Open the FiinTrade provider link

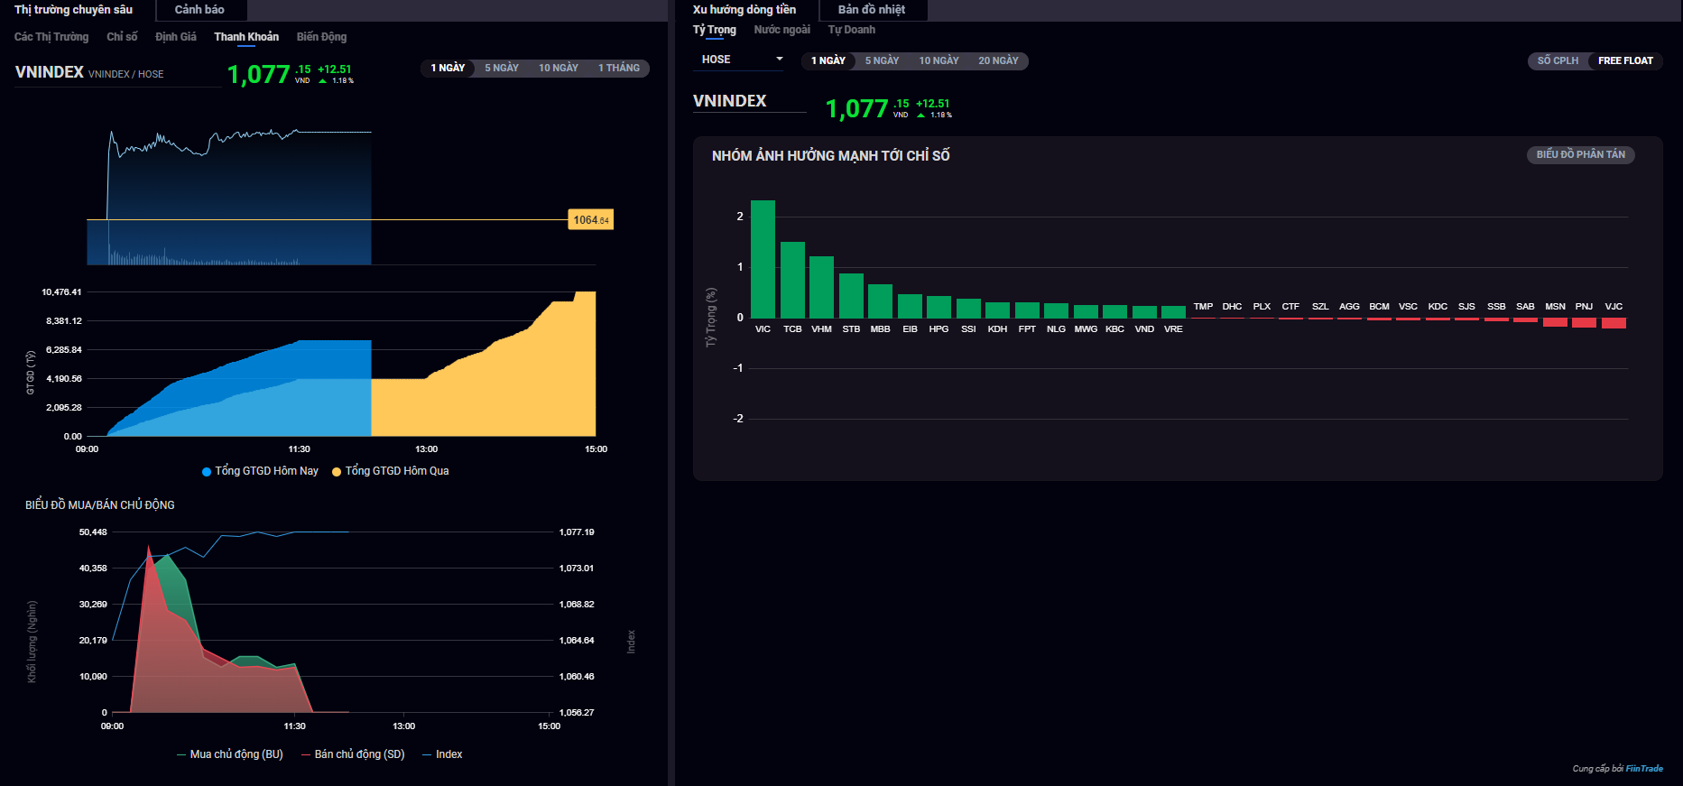point(1644,769)
